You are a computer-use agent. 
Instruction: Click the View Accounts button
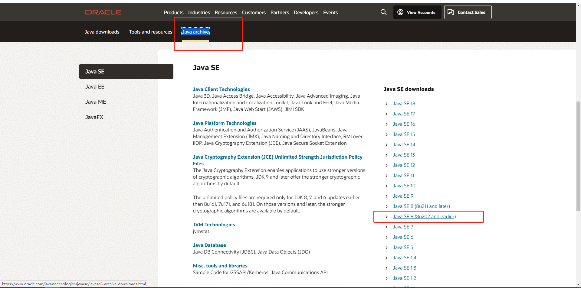[417, 12]
